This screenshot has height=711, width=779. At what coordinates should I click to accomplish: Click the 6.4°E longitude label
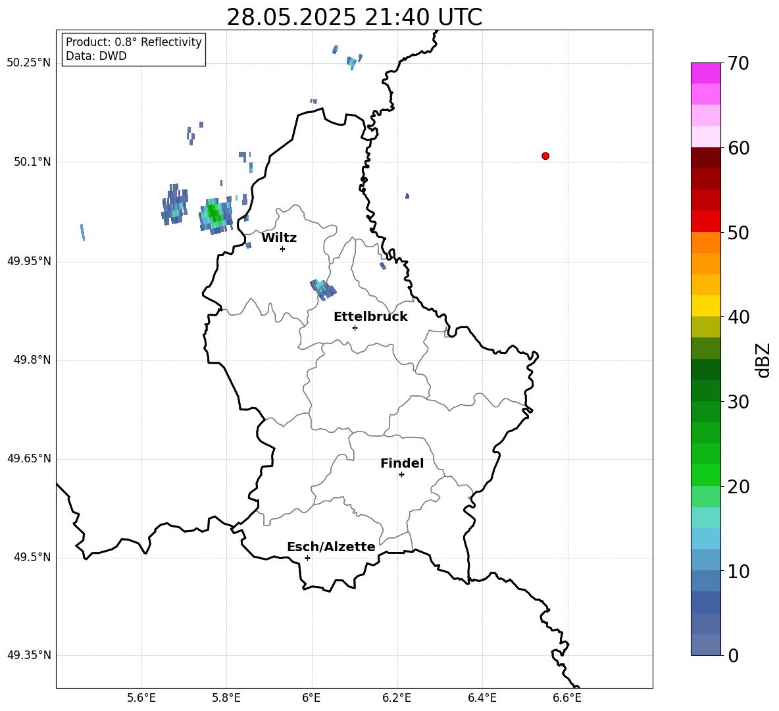482,698
